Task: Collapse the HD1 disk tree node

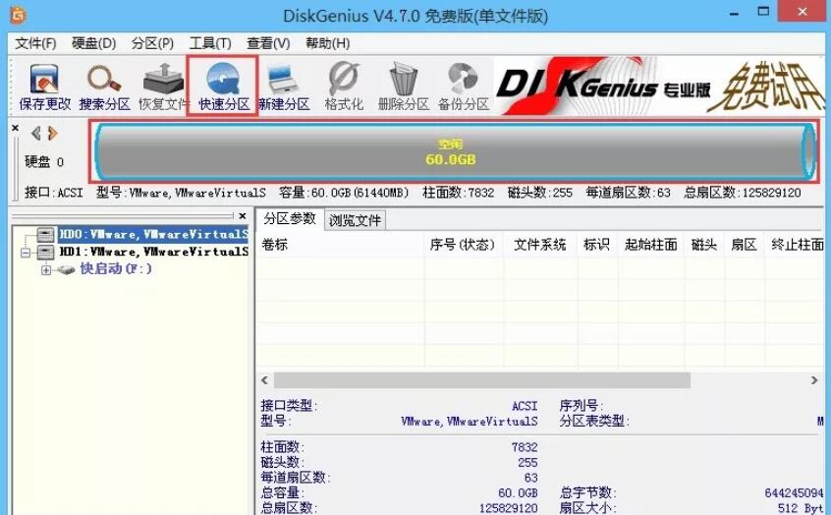Action: [27, 253]
